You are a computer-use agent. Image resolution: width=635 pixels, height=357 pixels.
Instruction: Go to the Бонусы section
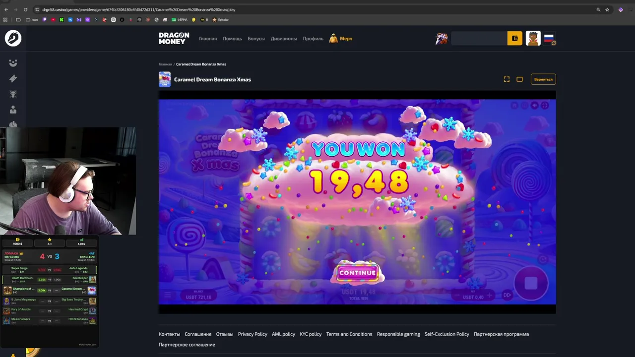pos(256,39)
